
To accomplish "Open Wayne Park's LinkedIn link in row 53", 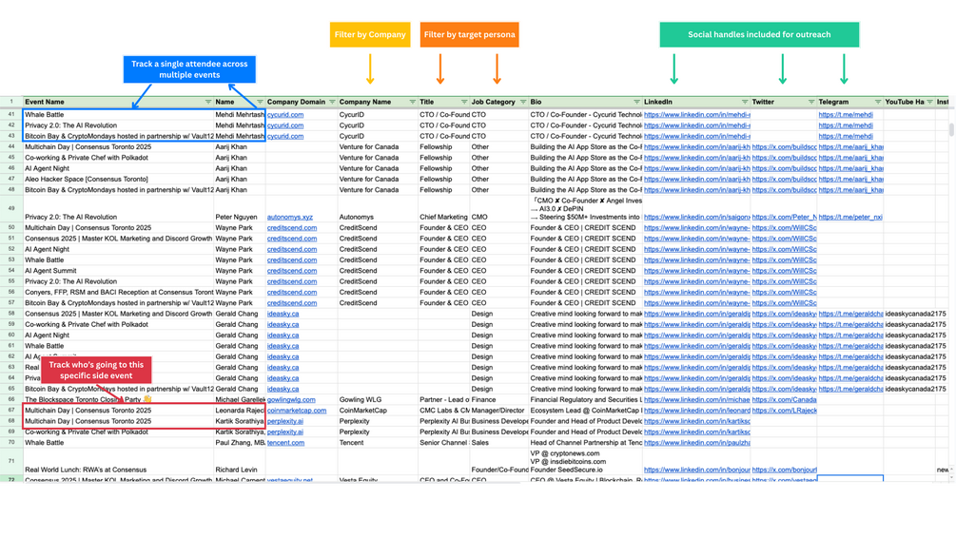I will coord(697,260).
